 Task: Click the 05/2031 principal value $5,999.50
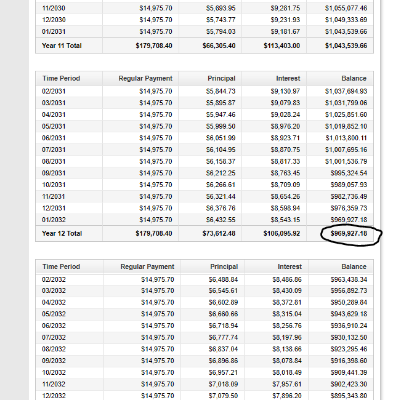(221, 126)
